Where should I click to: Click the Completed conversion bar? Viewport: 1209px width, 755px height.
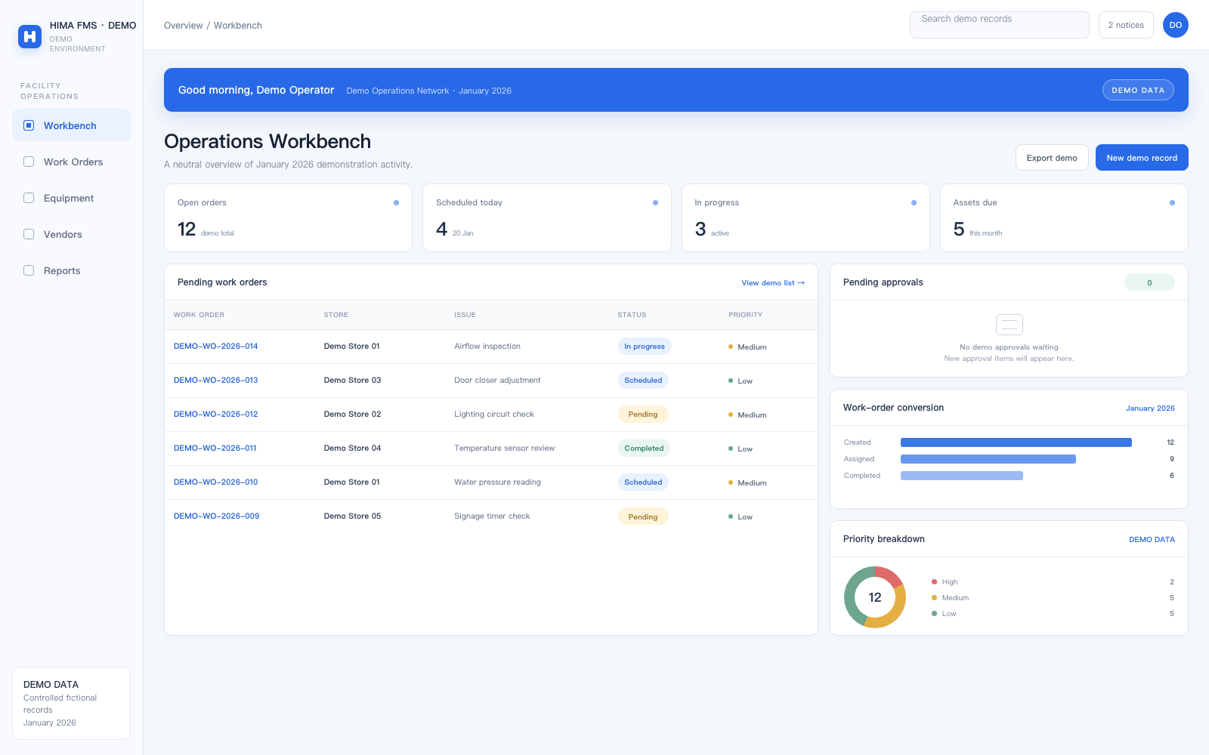click(962, 476)
